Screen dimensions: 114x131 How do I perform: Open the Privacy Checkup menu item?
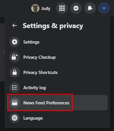pyautogui.click(x=58, y=57)
